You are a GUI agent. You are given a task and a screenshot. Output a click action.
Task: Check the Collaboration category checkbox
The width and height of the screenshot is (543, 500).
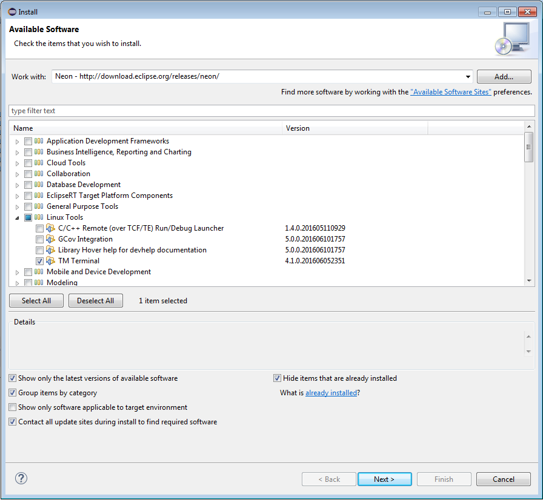point(28,174)
